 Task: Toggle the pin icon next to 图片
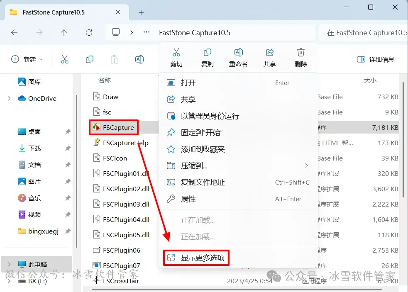[68, 182]
